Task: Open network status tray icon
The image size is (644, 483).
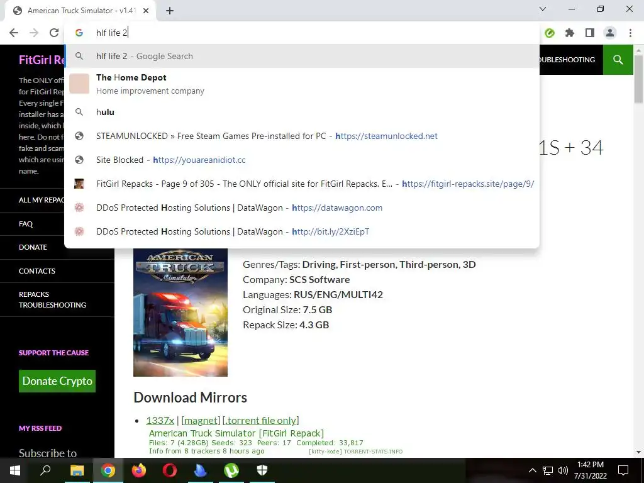Action: coord(548,470)
